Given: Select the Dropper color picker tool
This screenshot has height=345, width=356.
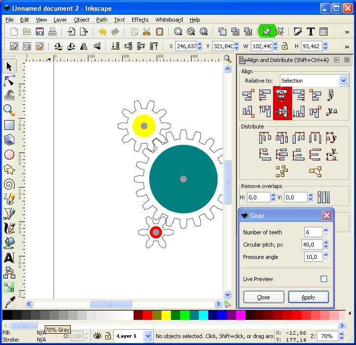Looking at the screenshot, I should point(9,302).
